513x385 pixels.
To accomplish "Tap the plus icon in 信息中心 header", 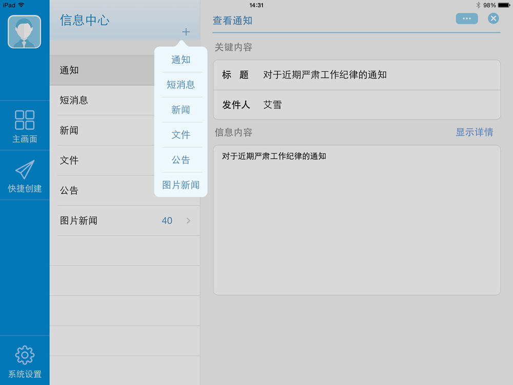I will pyautogui.click(x=186, y=32).
